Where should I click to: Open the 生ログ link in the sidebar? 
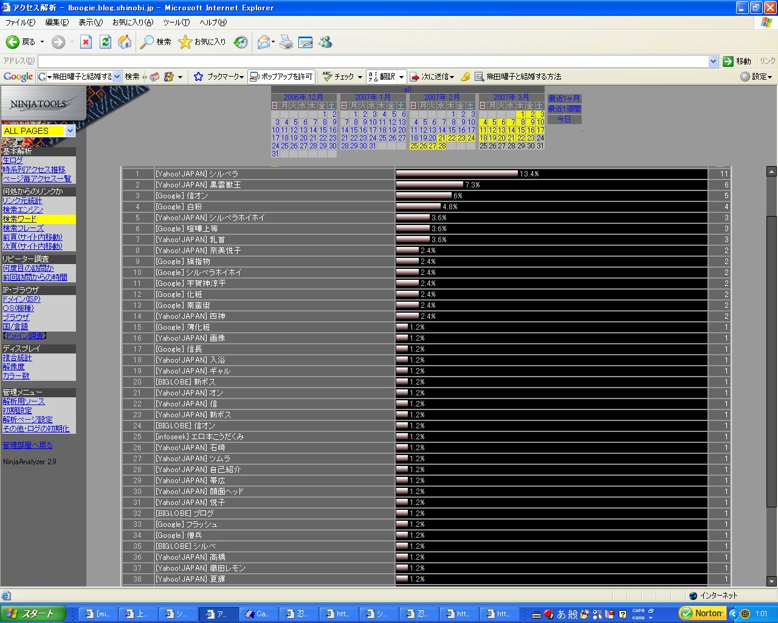click(13, 161)
